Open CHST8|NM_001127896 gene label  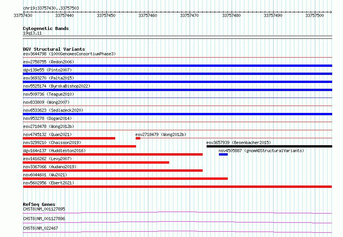coord(44,219)
